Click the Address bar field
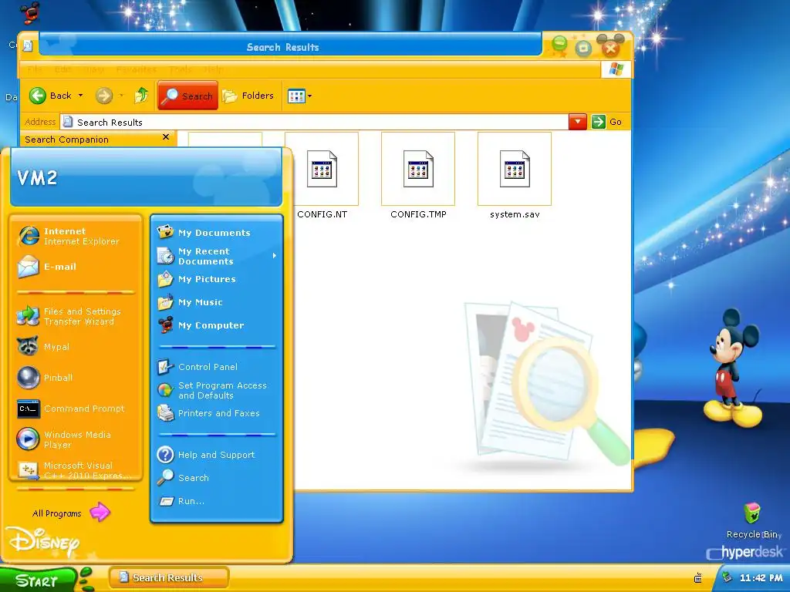This screenshot has width=790, height=592. (x=315, y=122)
